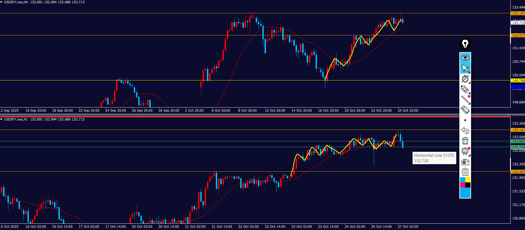This screenshot has height=230, width=525.
Task: Select the highlighter marker tool
Action: (465, 89)
